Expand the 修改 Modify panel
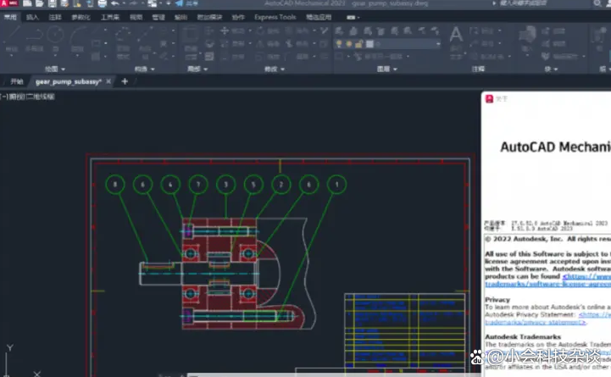 click(275, 69)
